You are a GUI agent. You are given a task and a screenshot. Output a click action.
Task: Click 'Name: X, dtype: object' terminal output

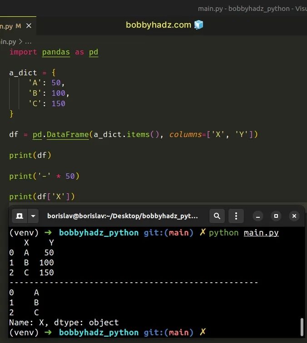[x=64, y=323]
